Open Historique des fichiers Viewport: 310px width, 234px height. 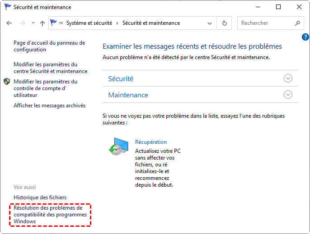(x=40, y=197)
